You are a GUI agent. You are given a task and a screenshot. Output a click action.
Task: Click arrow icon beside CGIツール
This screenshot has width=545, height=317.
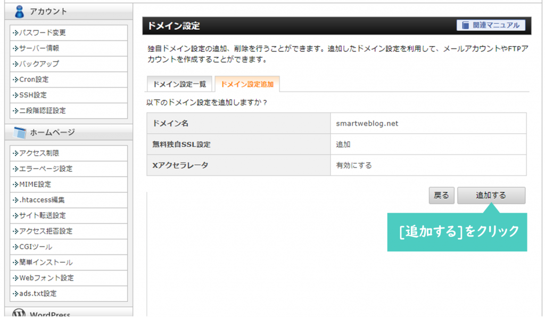(x=15, y=247)
